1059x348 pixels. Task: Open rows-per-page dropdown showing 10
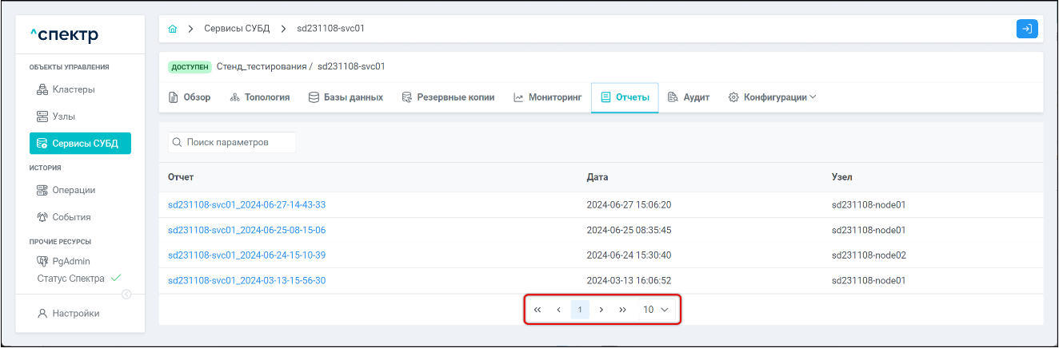[655, 310]
